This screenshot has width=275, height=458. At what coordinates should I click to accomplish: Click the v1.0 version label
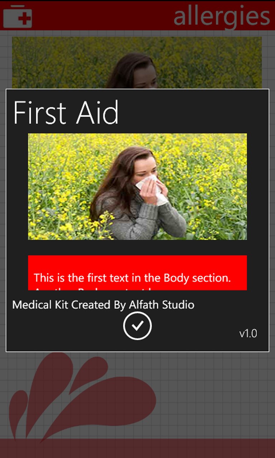click(249, 333)
